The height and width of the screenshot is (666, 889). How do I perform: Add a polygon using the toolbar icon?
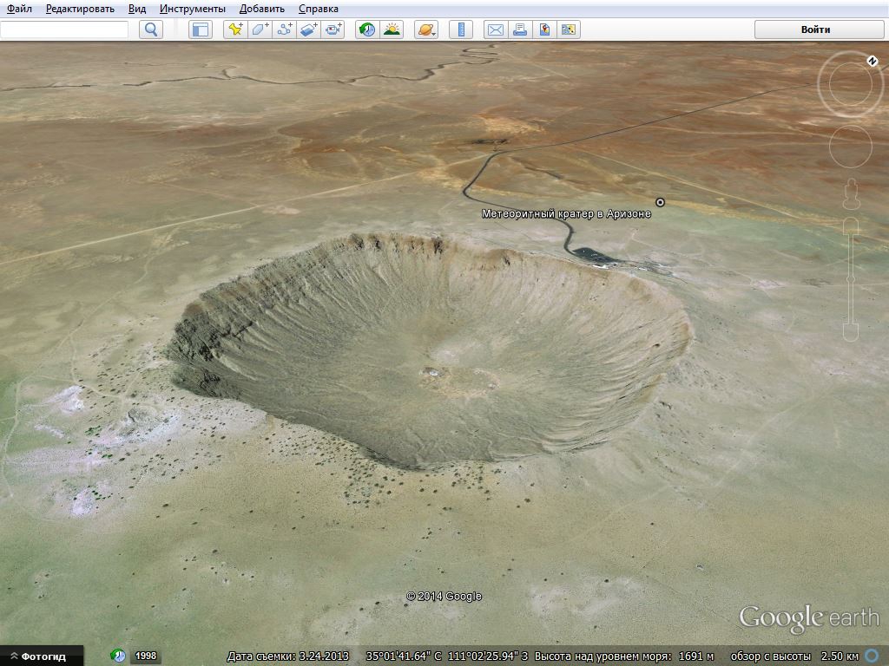[260, 29]
